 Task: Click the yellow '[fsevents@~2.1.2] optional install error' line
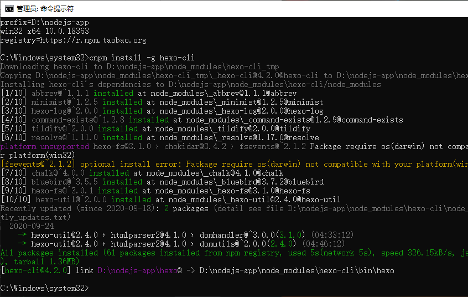(x=234, y=164)
